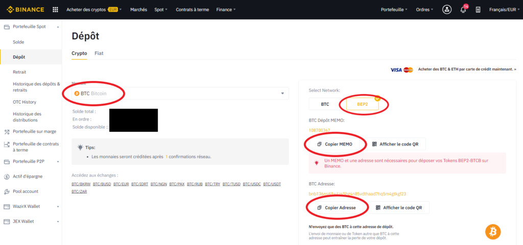Open the BTC/EUR trading pair link
Screen dimensions: 523x245
(121, 184)
